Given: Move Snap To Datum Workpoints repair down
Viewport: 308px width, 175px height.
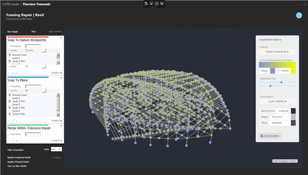Looking at the screenshot, I should [16, 73].
